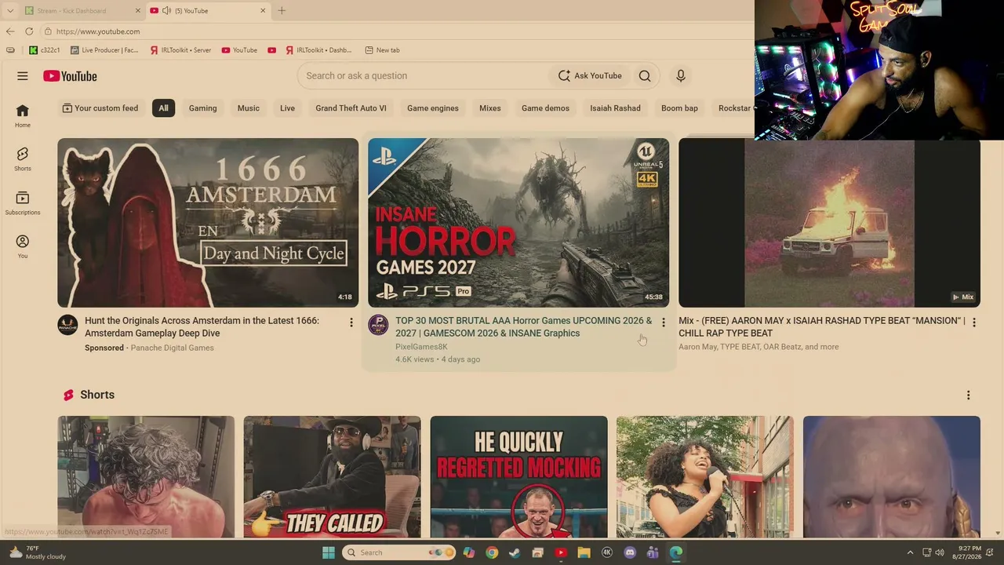Select the Live filter chip
Viewport: 1004px width, 565px height.
(288, 108)
